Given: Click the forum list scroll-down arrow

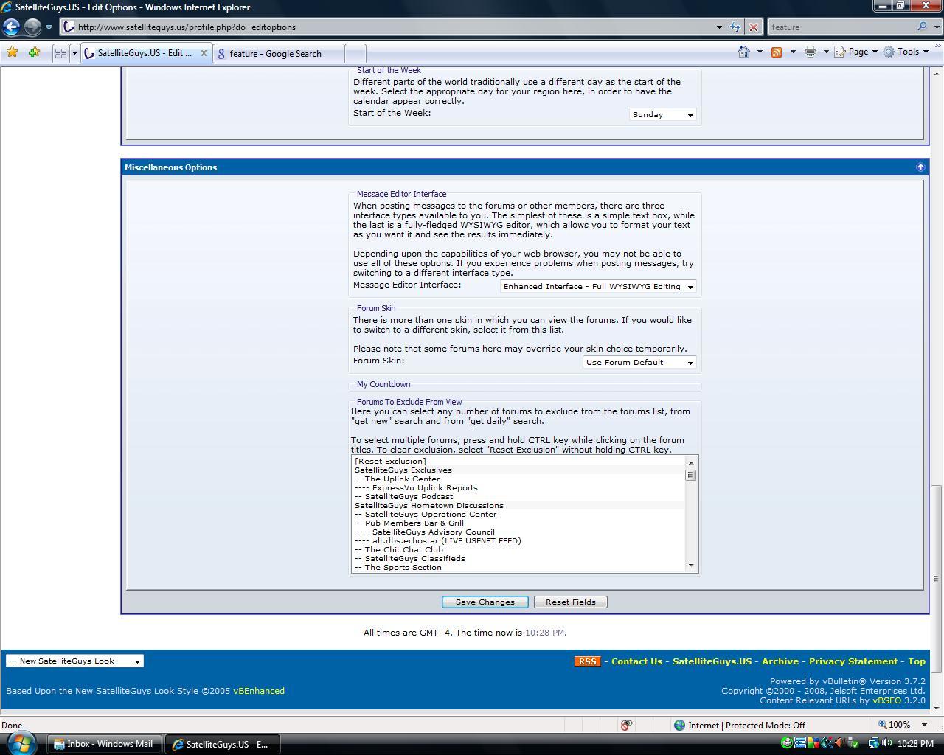Looking at the screenshot, I should (x=691, y=566).
